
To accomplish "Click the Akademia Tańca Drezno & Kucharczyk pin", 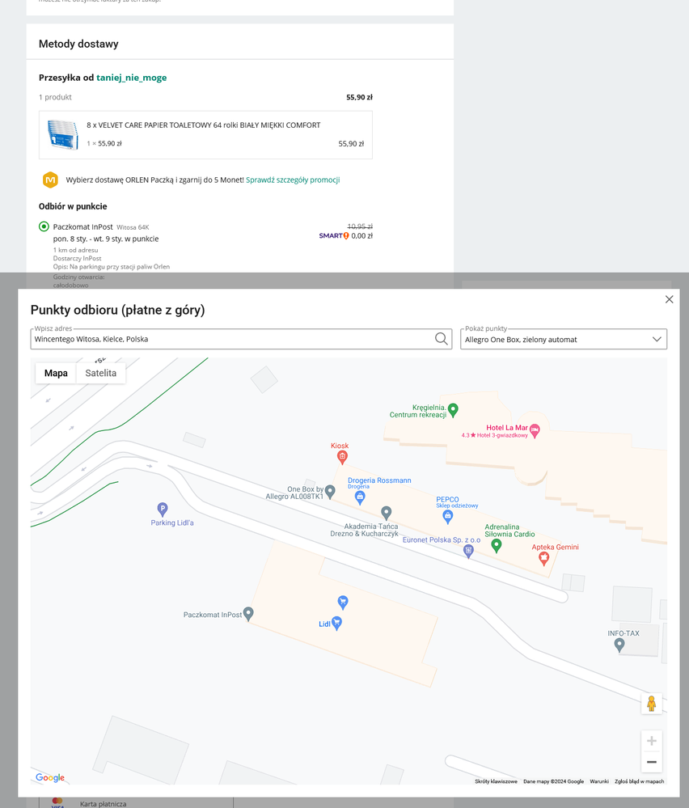I will (x=386, y=512).
